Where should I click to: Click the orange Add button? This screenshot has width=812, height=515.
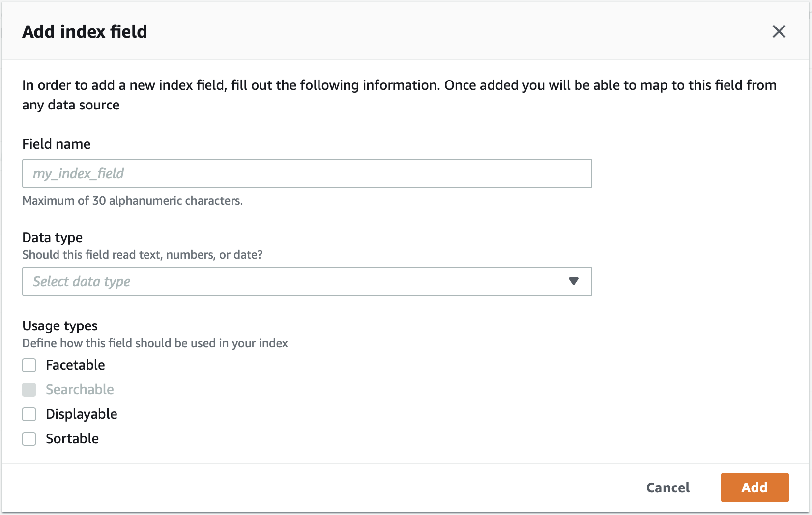click(x=754, y=488)
